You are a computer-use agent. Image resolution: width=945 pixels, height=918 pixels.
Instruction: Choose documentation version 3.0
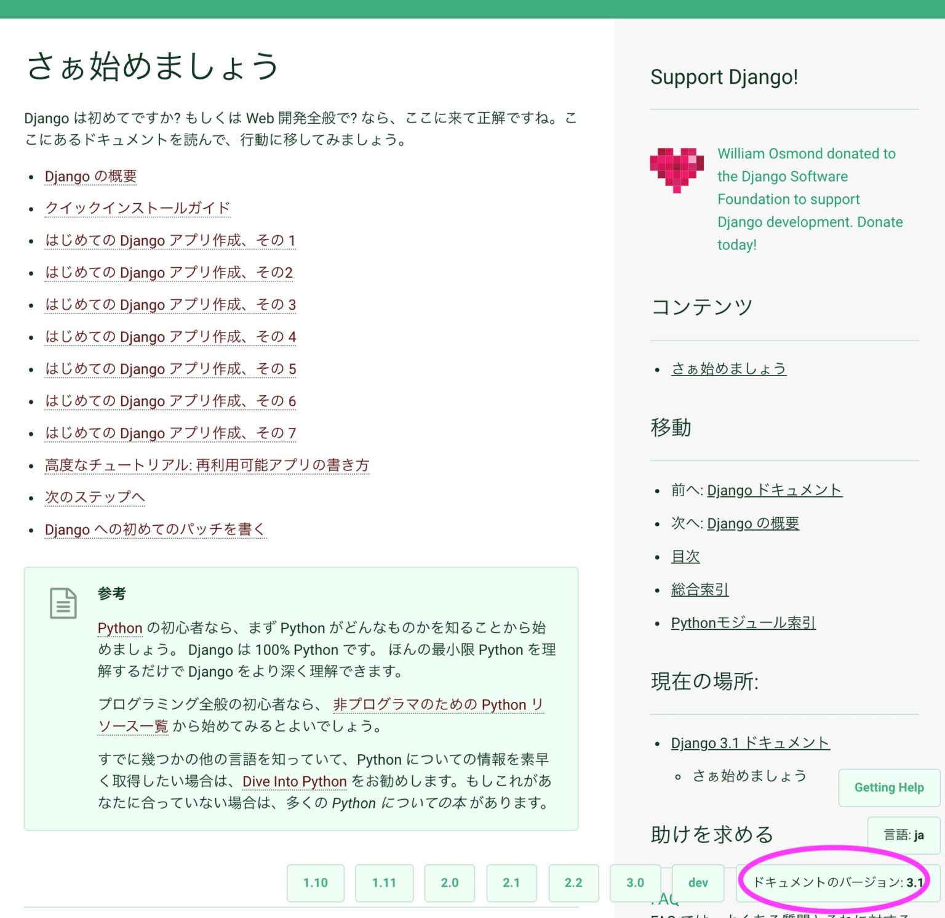click(635, 883)
